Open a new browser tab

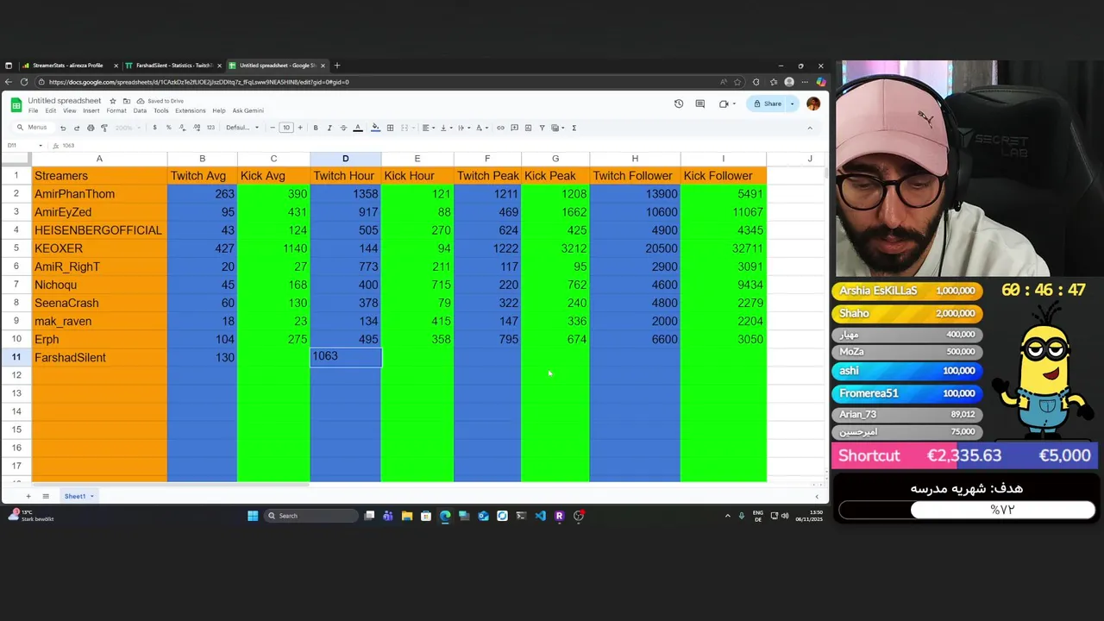tap(337, 66)
